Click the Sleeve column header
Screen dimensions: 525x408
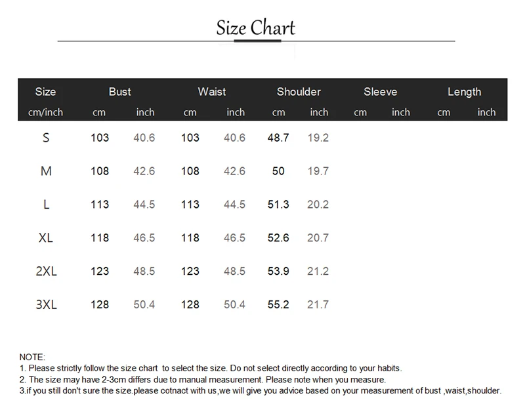point(381,92)
